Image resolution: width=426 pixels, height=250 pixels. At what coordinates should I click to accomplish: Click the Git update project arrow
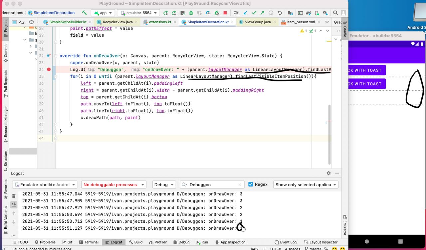click(x=246, y=13)
